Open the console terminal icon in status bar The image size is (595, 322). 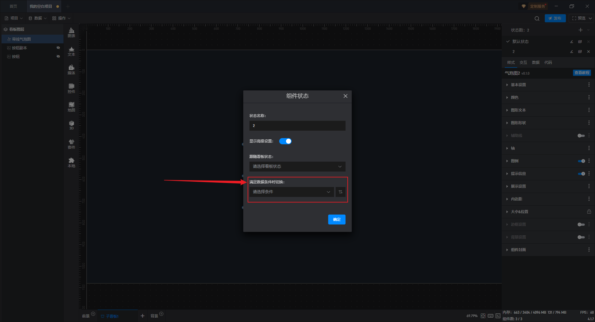(498, 316)
